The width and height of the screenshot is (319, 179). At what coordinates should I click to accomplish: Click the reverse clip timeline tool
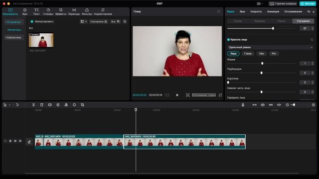(x=58, y=105)
